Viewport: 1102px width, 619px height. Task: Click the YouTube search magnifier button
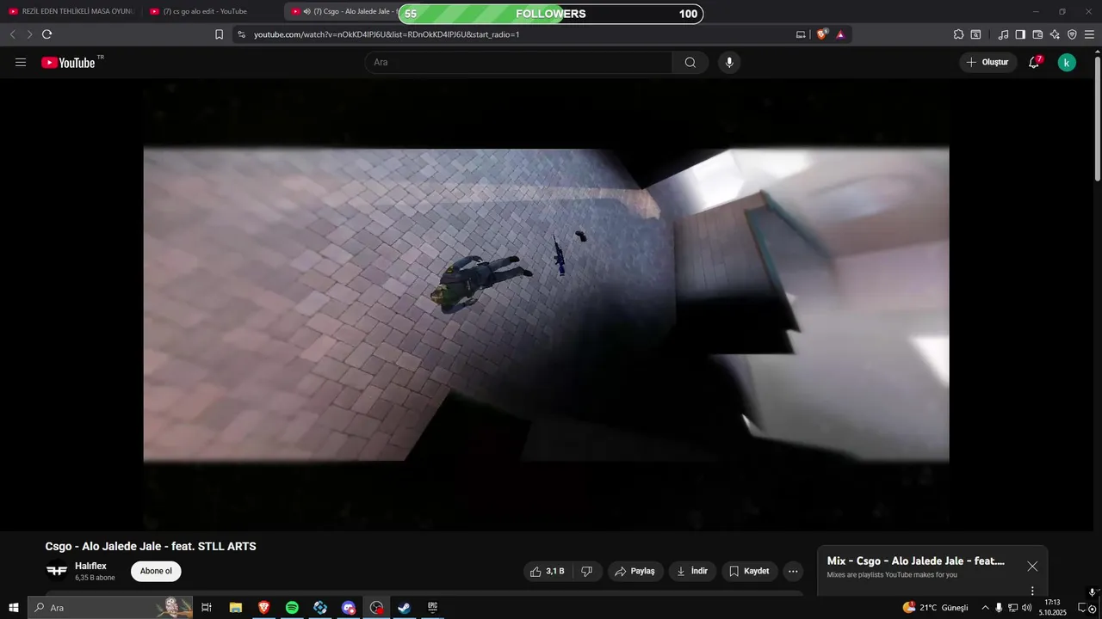tap(690, 63)
